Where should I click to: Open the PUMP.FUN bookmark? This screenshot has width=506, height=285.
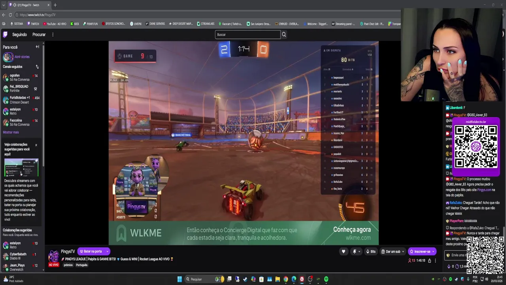(90, 24)
